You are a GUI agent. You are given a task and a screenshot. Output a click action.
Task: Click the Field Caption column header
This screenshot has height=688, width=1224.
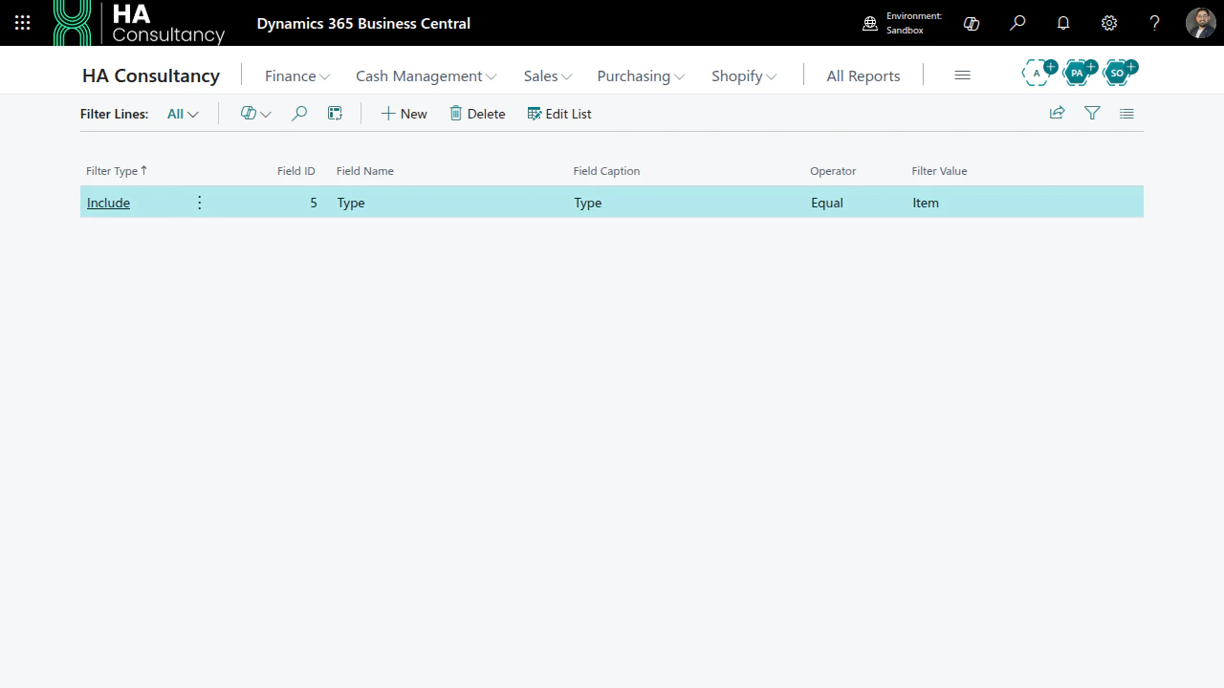point(606,171)
